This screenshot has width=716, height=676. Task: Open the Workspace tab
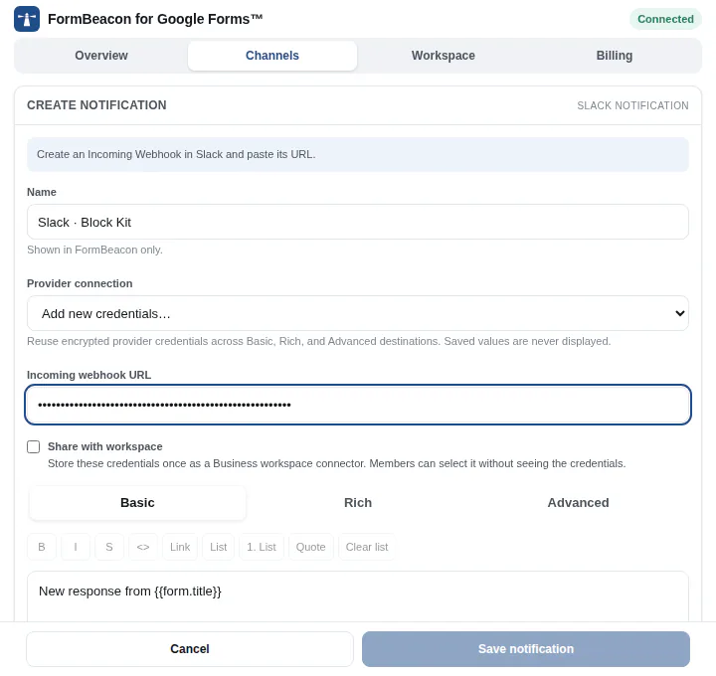[443, 56]
